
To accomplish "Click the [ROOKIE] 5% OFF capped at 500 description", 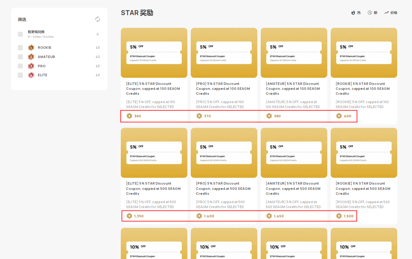I will [x=363, y=204].
